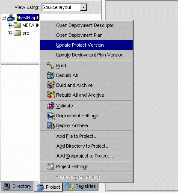Click the src folder icon
The width and height of the screenshot is (178, 193).
(x=17, y=33)
